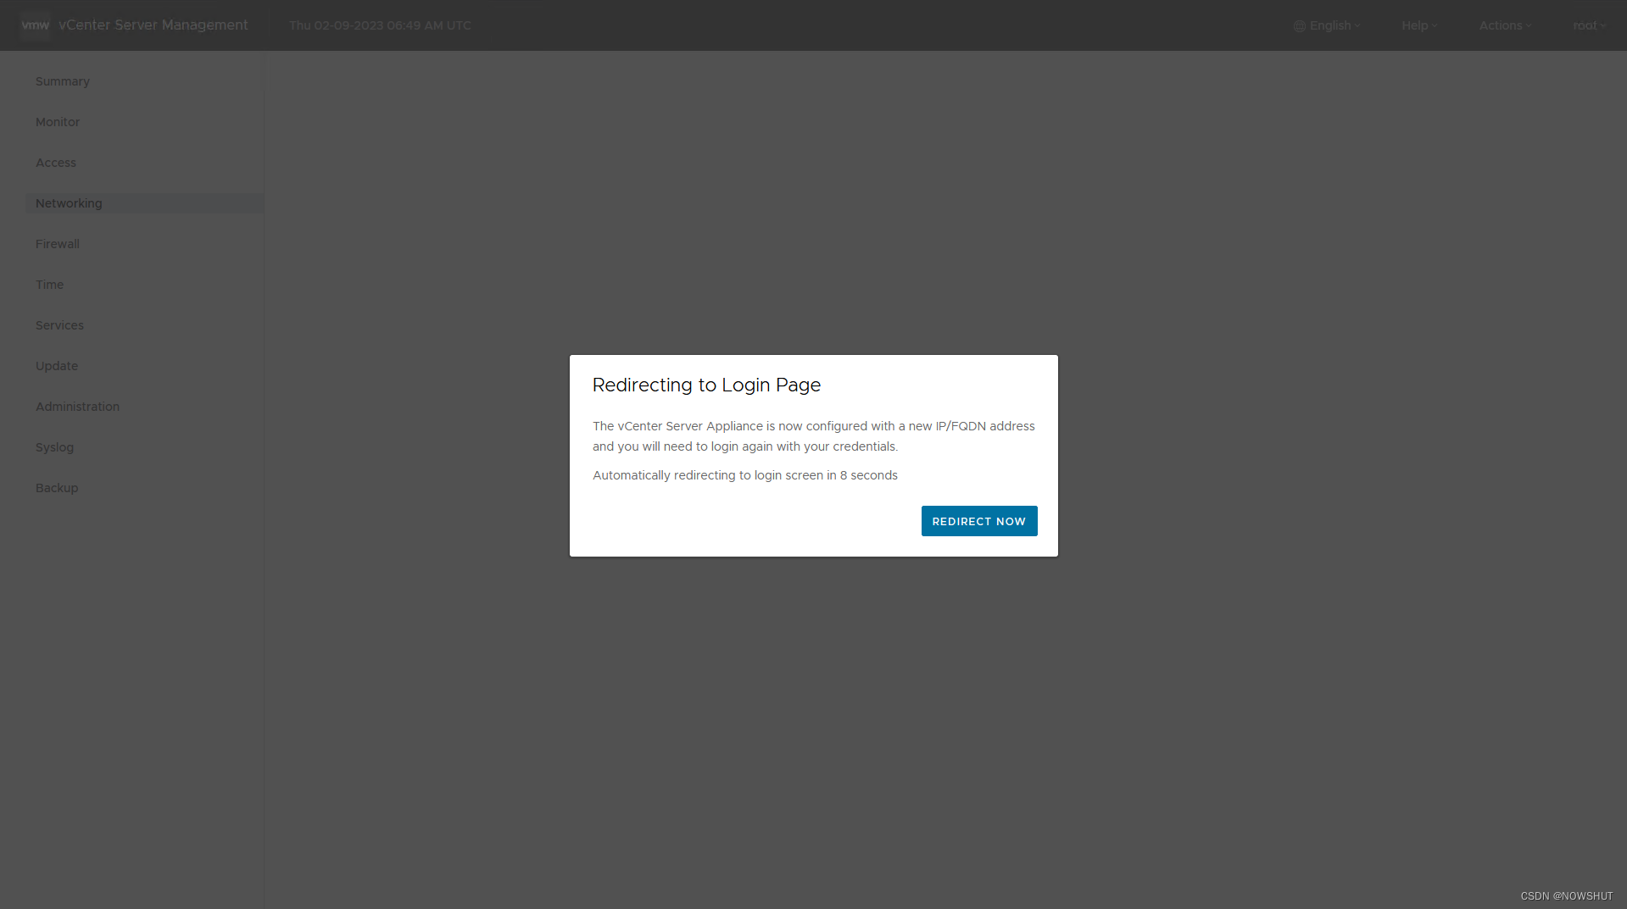
Task: Open the root user dropdown
Action: (1590, 25)
